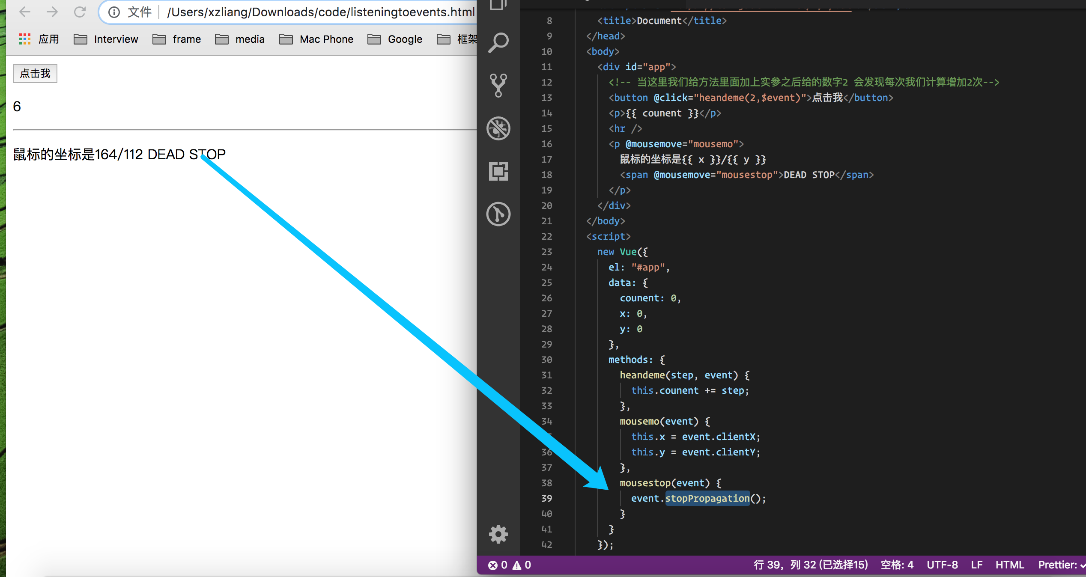Open the Source Control view
This screenshot has width=1086, height=577.
[498, 85]
